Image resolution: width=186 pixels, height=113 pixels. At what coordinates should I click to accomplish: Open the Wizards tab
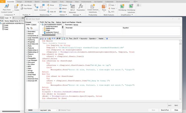coord(79,22)
